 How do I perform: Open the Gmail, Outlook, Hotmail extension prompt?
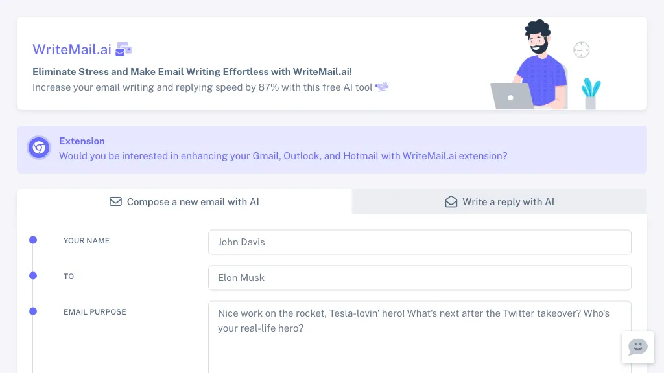283,156
